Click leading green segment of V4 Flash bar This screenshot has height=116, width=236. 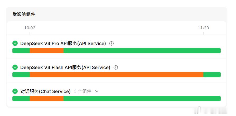coord(21,75)
